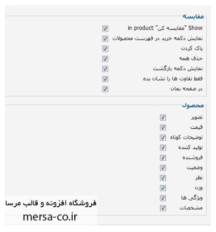Viewport: 216px width, 232px height.
Task: Uncheck 'نمایش دکمه خرید در فهرست محصولات' checkbox
Action: click(x=105, y=39)
